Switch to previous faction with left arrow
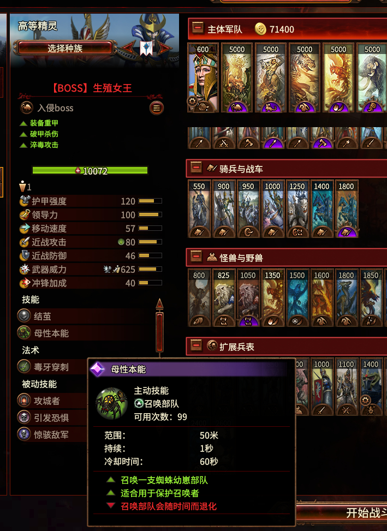The width and height of the screenshot is (387, 531). (x=128, y=48)
